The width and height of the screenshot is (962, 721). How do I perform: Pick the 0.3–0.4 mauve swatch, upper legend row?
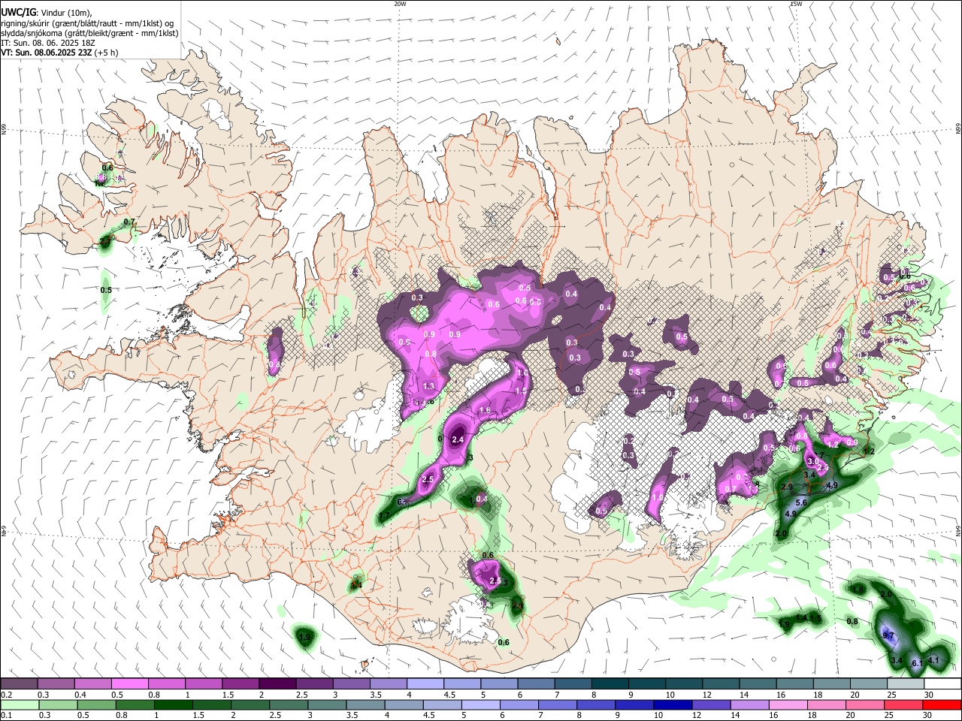point(56,684)
